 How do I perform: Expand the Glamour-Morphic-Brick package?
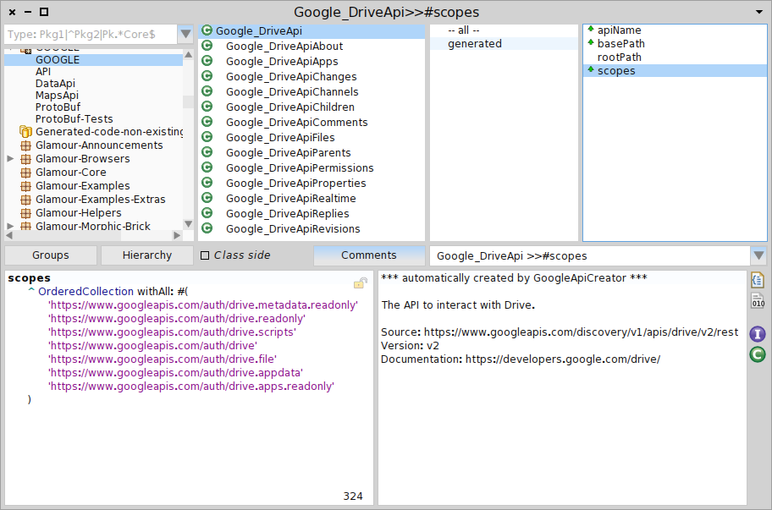point(10,226)
